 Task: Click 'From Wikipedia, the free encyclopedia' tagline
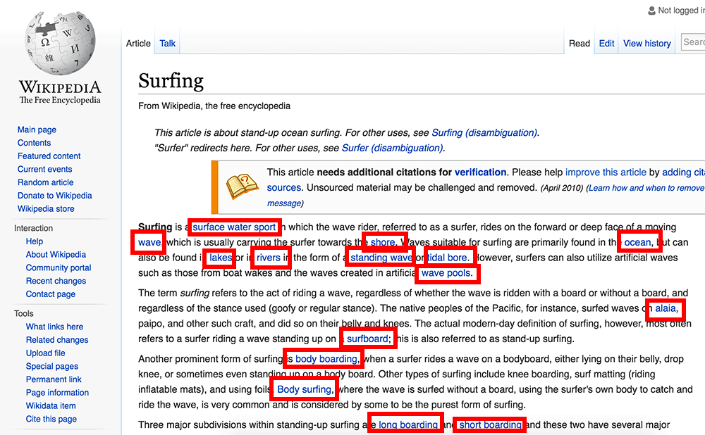[x=214, y=106]
